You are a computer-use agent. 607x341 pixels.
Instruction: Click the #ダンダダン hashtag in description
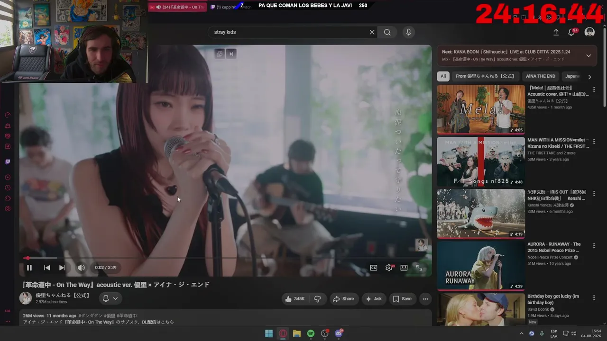[x=90, y=316]
